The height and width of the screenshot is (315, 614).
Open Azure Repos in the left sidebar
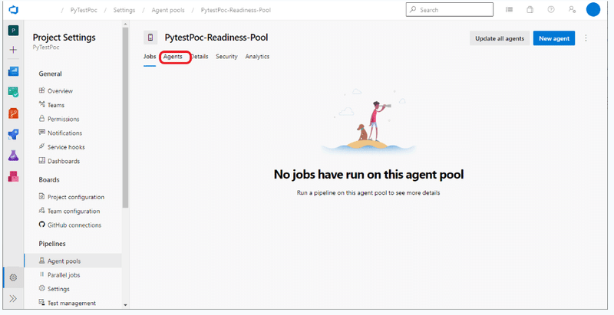click(13, 113)
